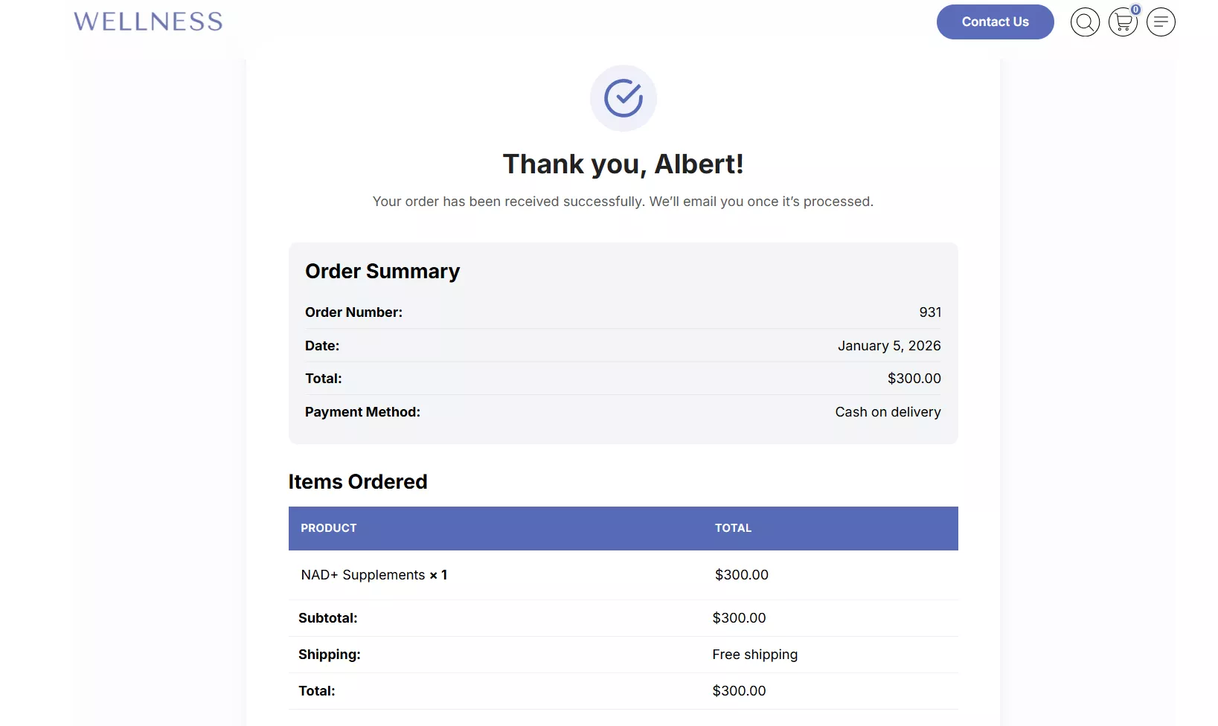
Task: Open the hamburger navigation menu
Action: pos(1160,22)
